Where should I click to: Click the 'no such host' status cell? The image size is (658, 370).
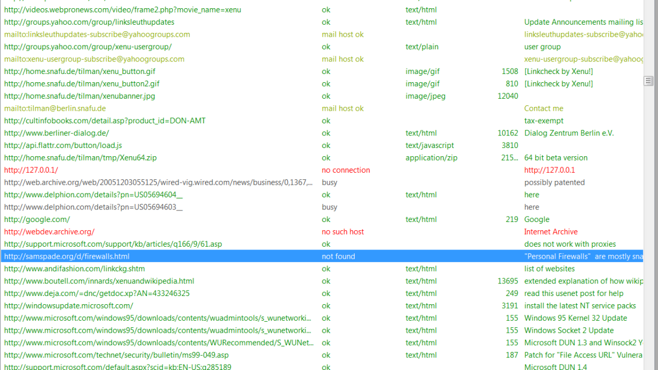343,232
